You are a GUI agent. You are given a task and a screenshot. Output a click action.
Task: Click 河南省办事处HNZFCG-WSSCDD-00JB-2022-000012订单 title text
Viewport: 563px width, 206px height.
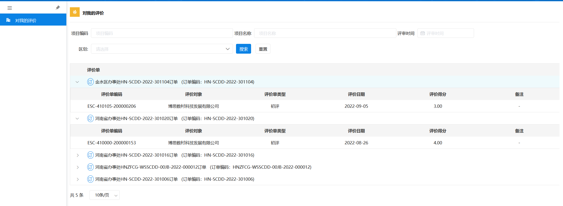tap(151, 167)
